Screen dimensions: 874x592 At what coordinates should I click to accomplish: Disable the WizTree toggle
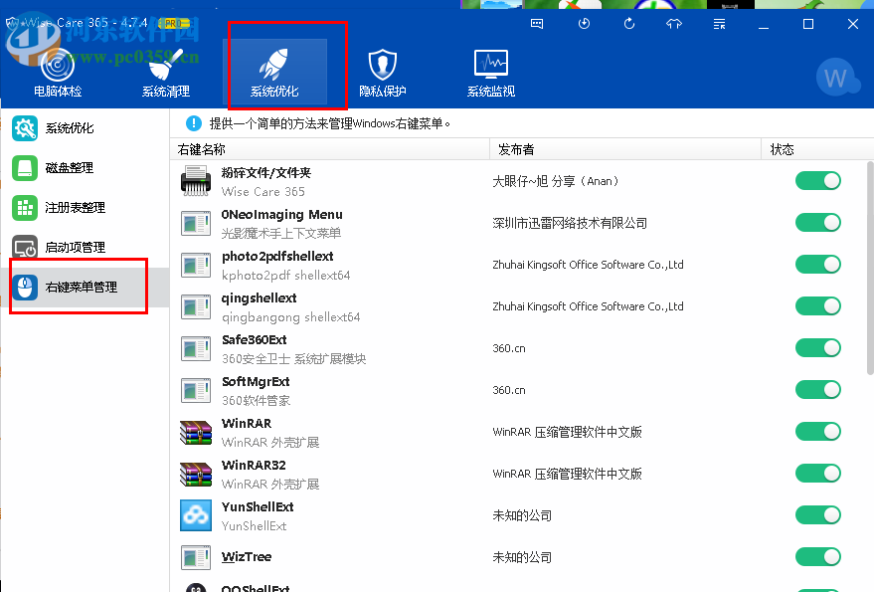click(817, 557)
